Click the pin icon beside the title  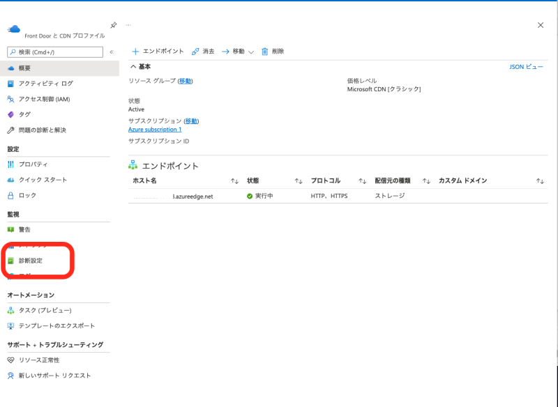click(114, 25)
